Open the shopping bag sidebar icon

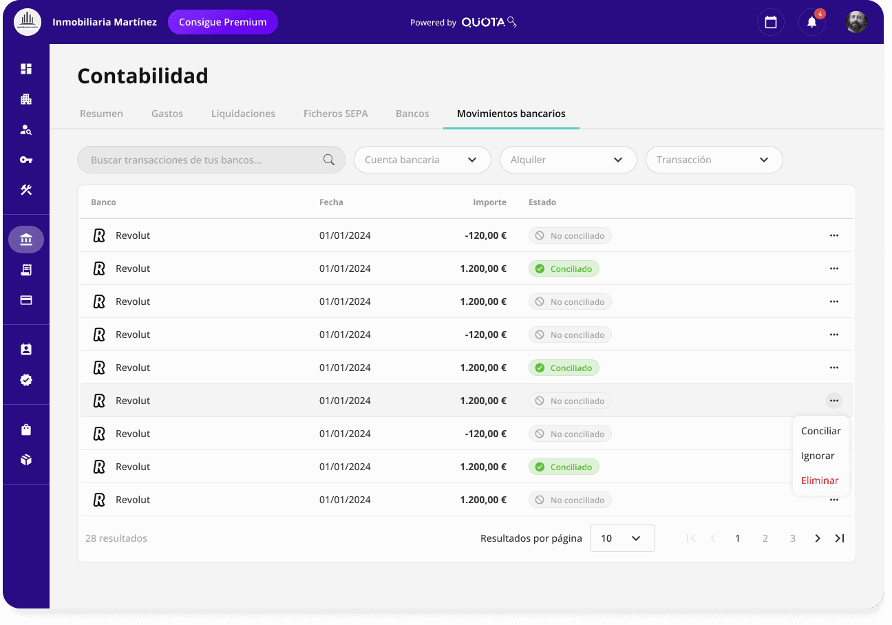(x=26, y=430)
